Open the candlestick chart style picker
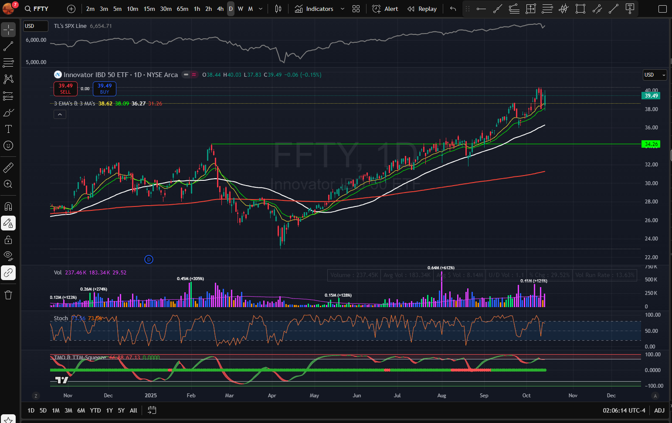Viewport: 672px width, 423px height. click(278, 9)
